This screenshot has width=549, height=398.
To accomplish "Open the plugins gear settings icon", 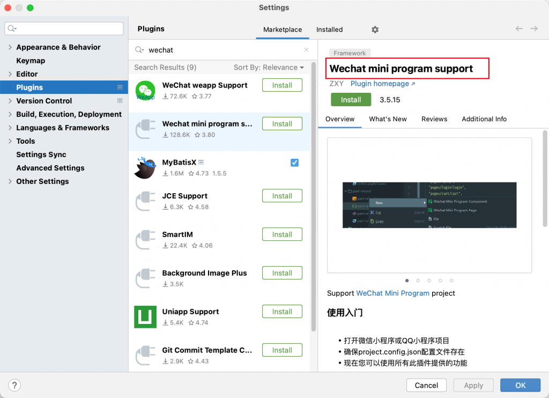I will 375,30.
